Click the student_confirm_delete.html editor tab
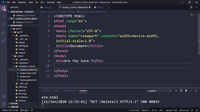This screenshot has width=200, height=112. (75, 7)
